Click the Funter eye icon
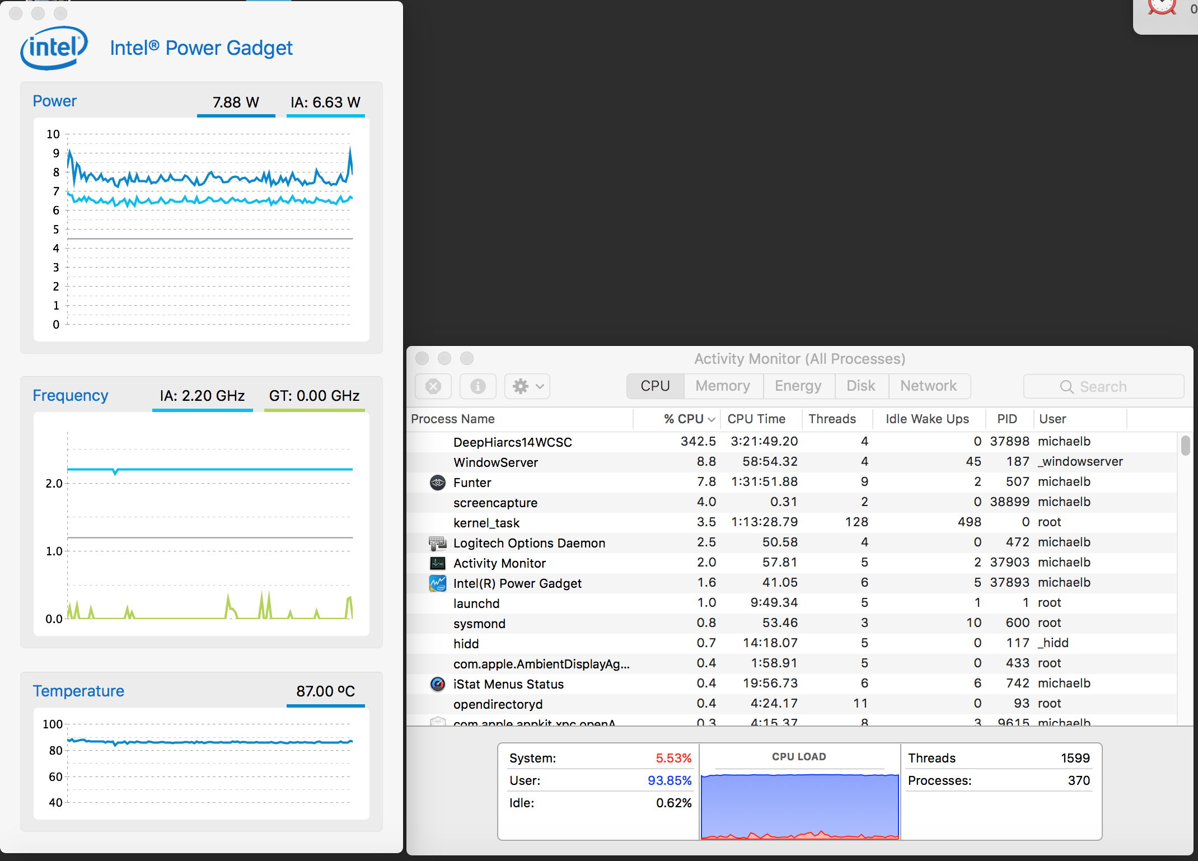 click(438, 482)
